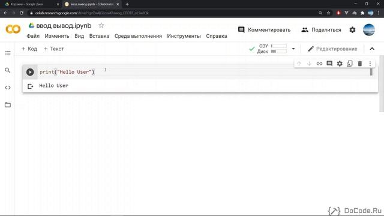Go back in browser history

[5, 13]
